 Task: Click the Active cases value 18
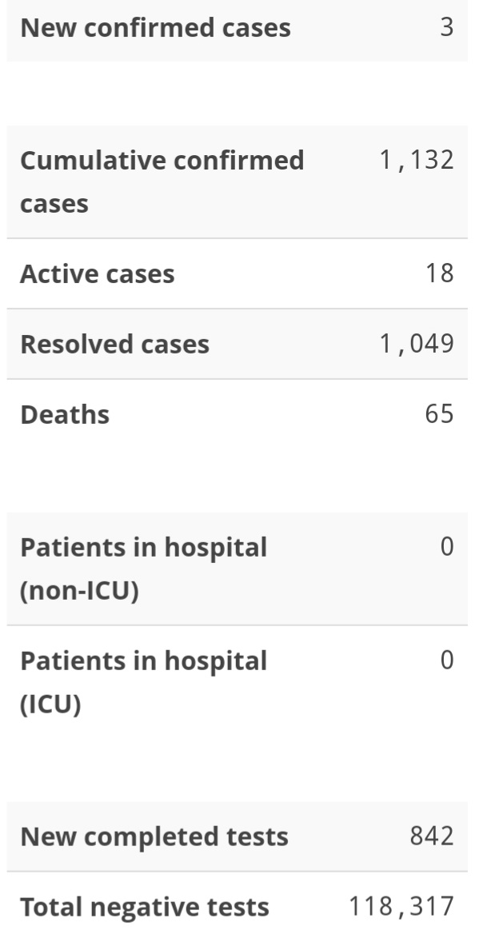coord(439,273)
